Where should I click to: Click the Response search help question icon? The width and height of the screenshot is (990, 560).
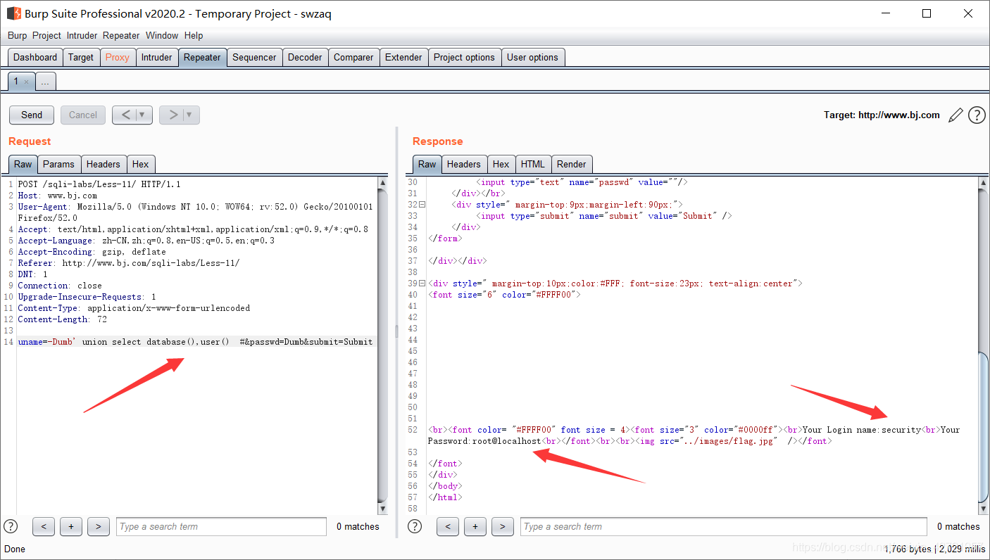pyautogui.click(x=415, y=526)
